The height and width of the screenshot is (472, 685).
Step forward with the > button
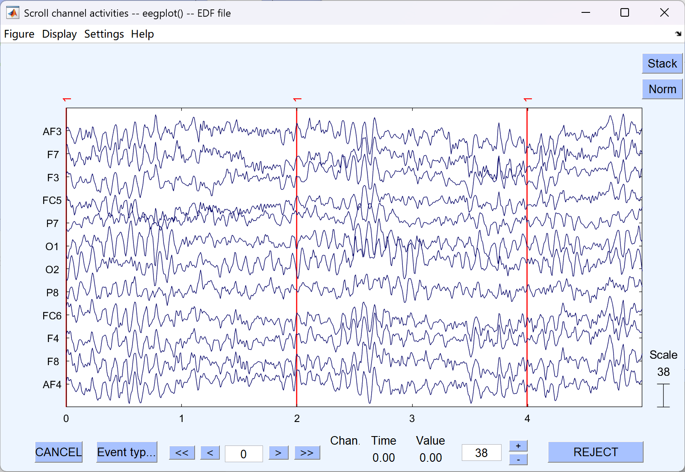278,453
